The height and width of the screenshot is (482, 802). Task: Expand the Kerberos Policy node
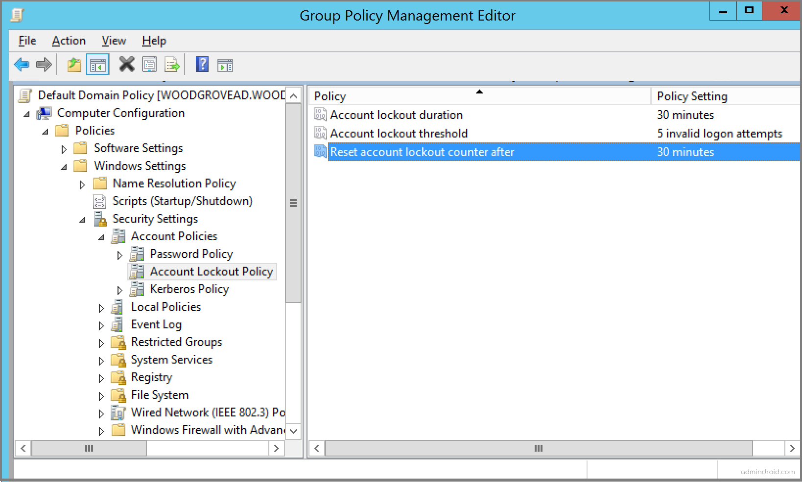120,289
